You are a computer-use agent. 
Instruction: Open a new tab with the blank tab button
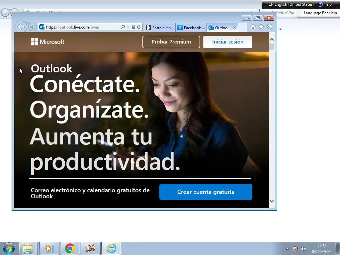tap(242, 28)
